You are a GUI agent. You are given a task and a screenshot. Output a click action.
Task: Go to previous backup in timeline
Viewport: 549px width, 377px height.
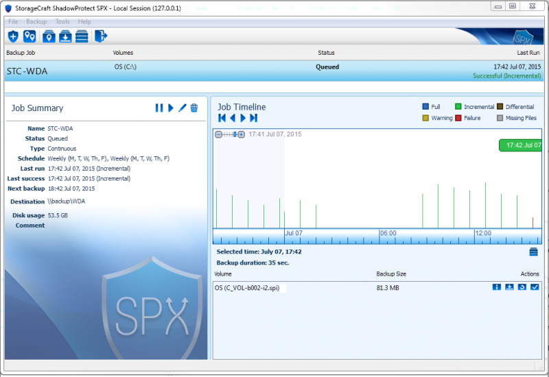[x=233, y=118]
